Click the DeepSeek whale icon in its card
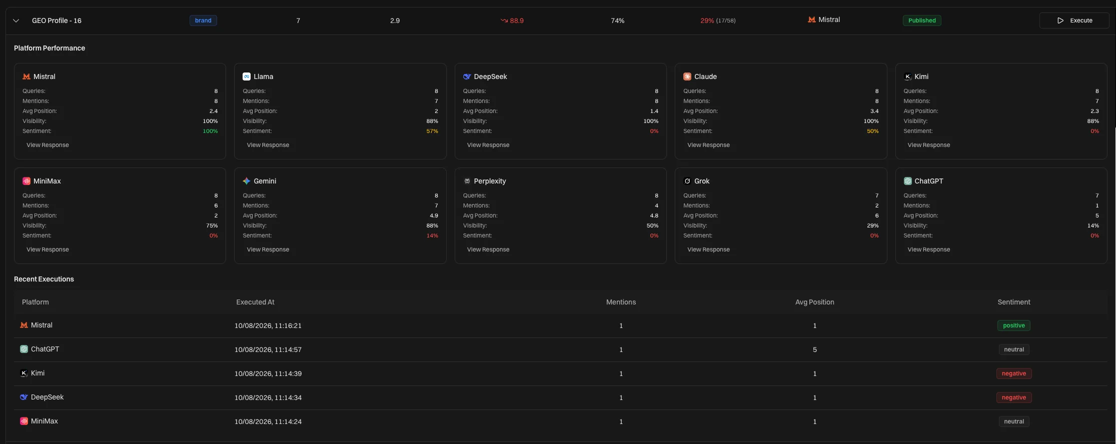Screen dimensions: 1116x444 [467, 76]
